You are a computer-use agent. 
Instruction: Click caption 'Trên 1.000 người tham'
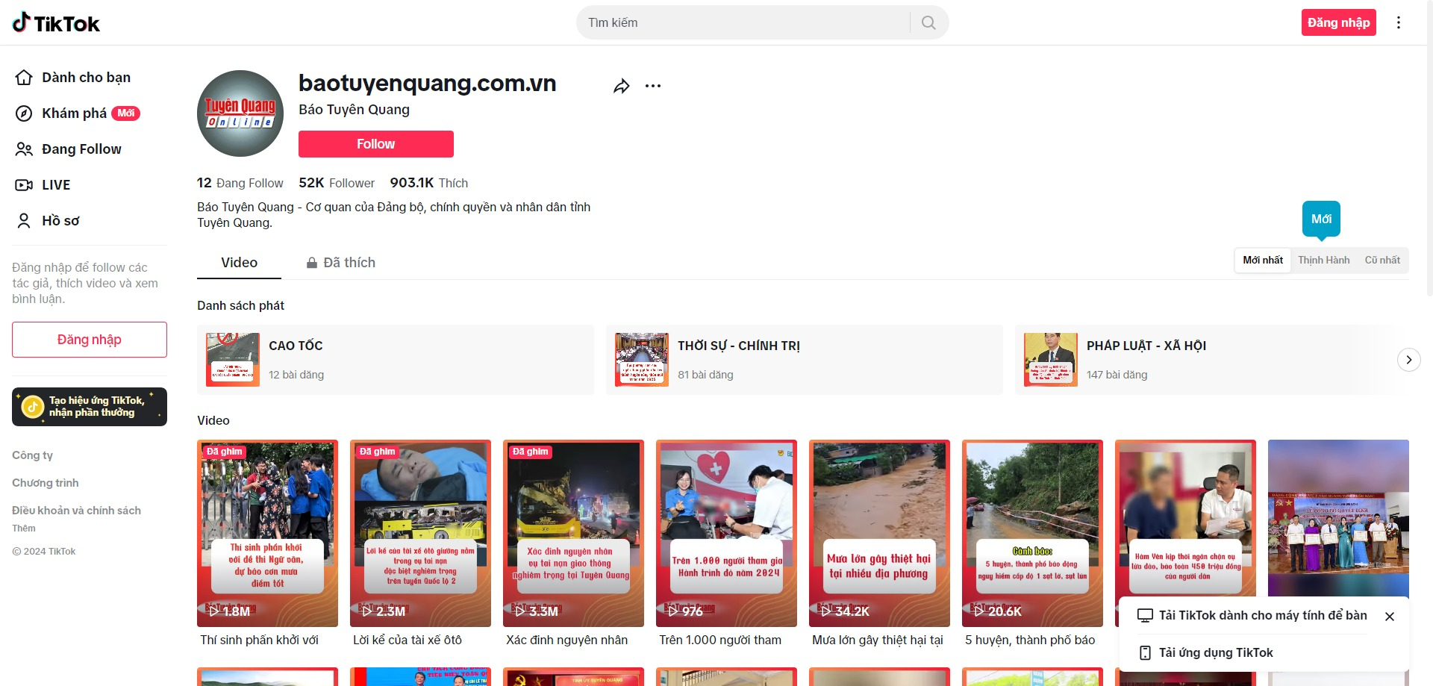point(720,640)
